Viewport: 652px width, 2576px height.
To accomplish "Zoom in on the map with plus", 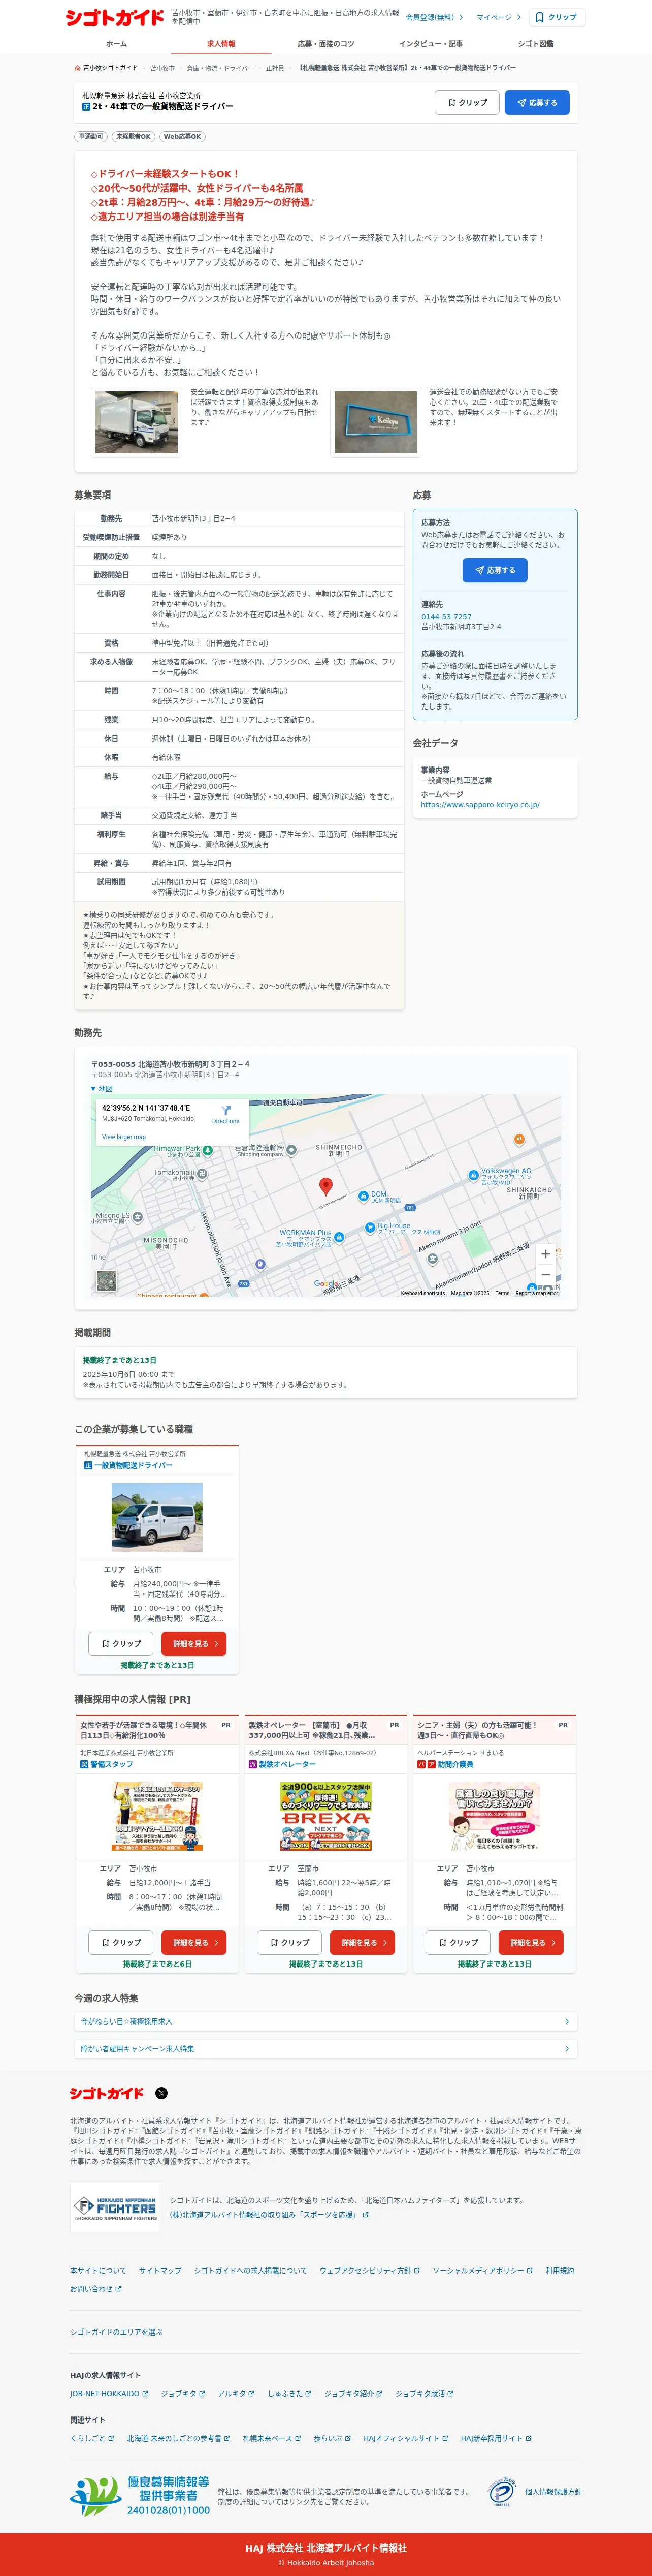I will (545, 1253).
